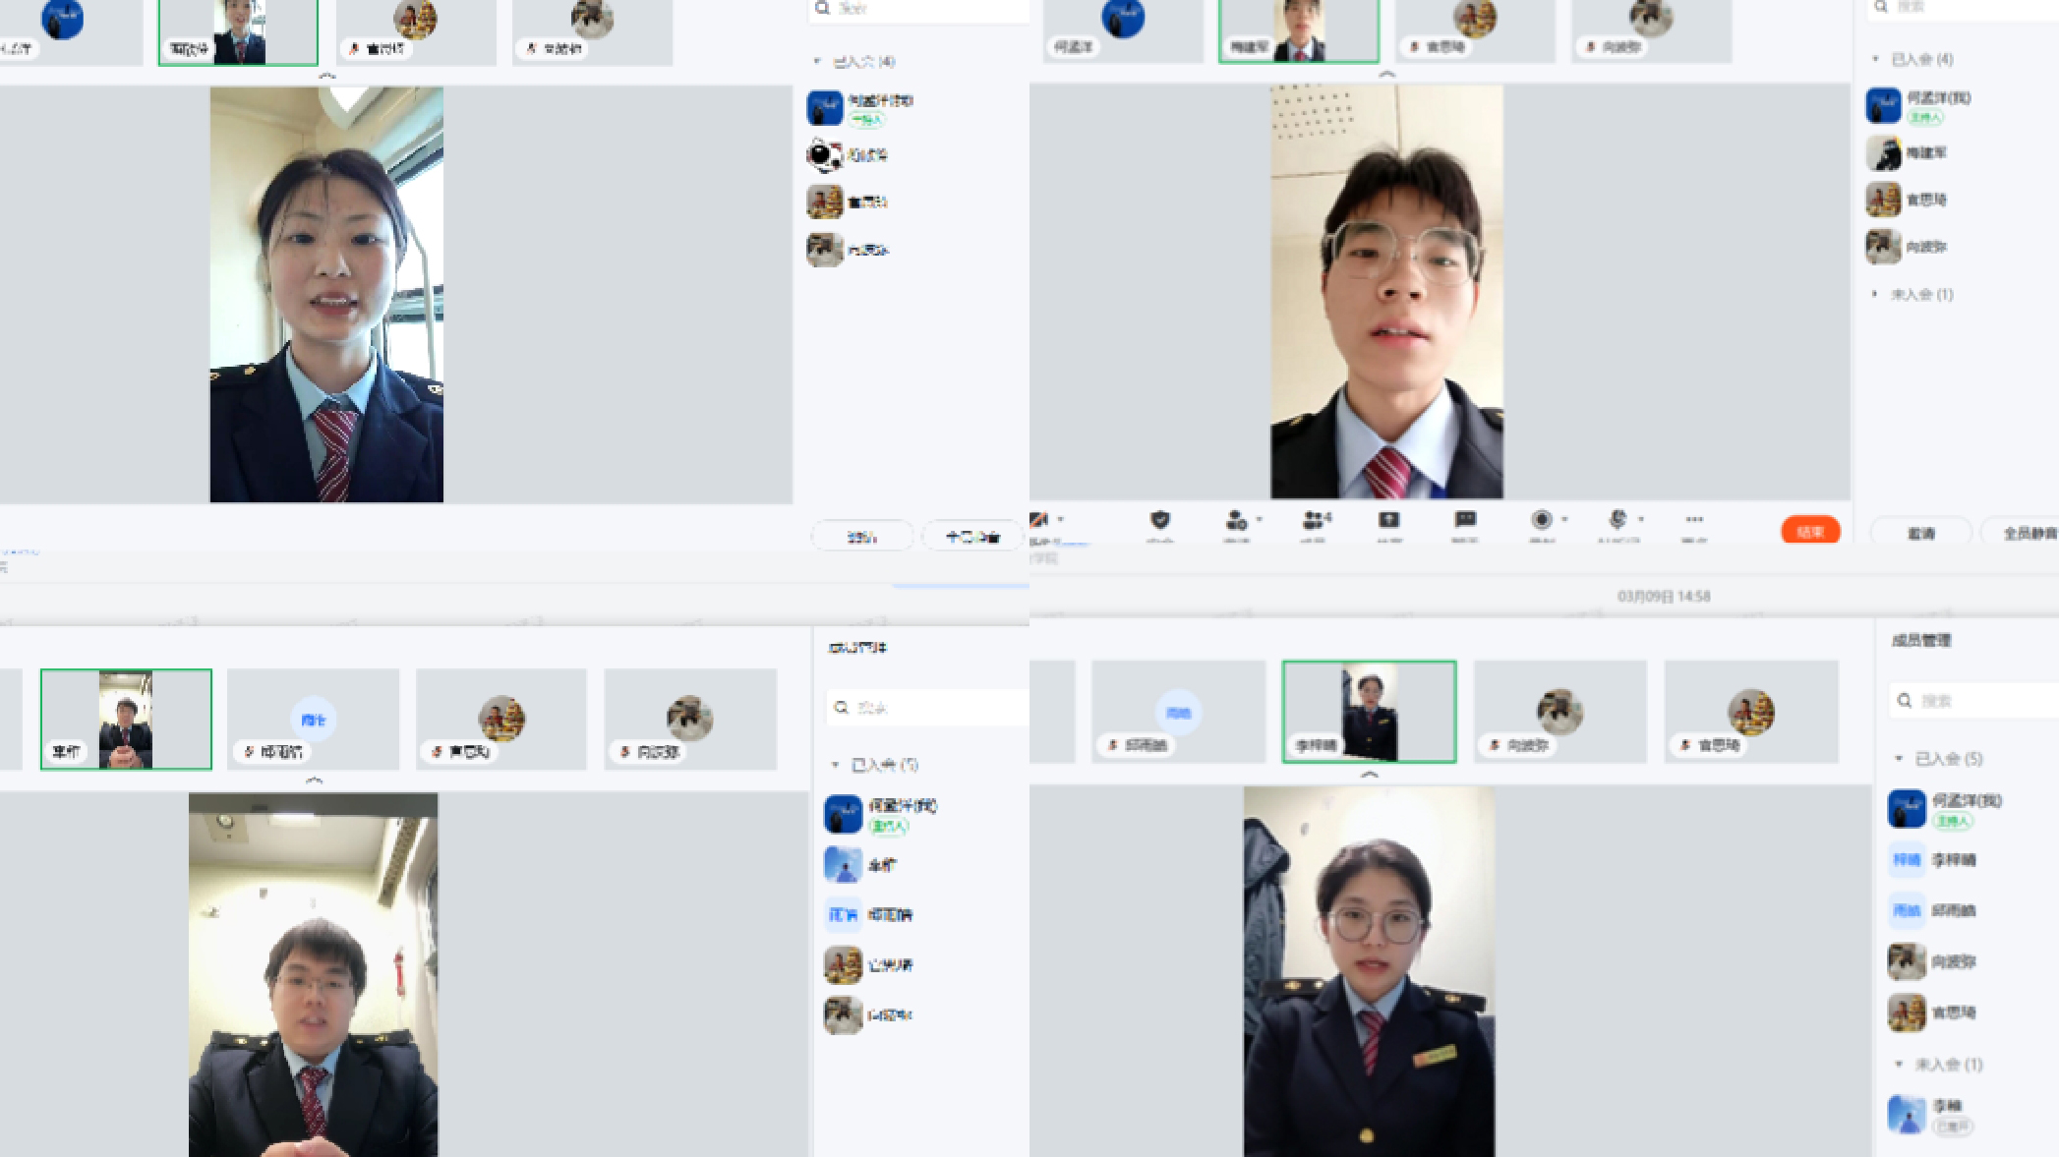This screenshot has height=1157, width=2059.
Task: Open the three-dot more options icon
Action: pos(1694,519)
